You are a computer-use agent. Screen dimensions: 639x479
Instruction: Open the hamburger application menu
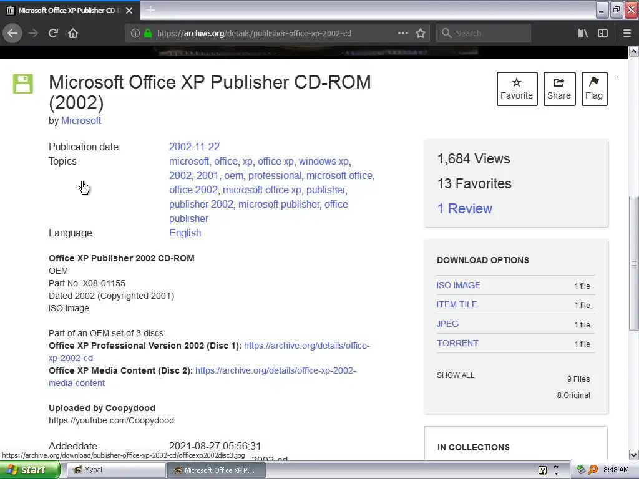627,33
